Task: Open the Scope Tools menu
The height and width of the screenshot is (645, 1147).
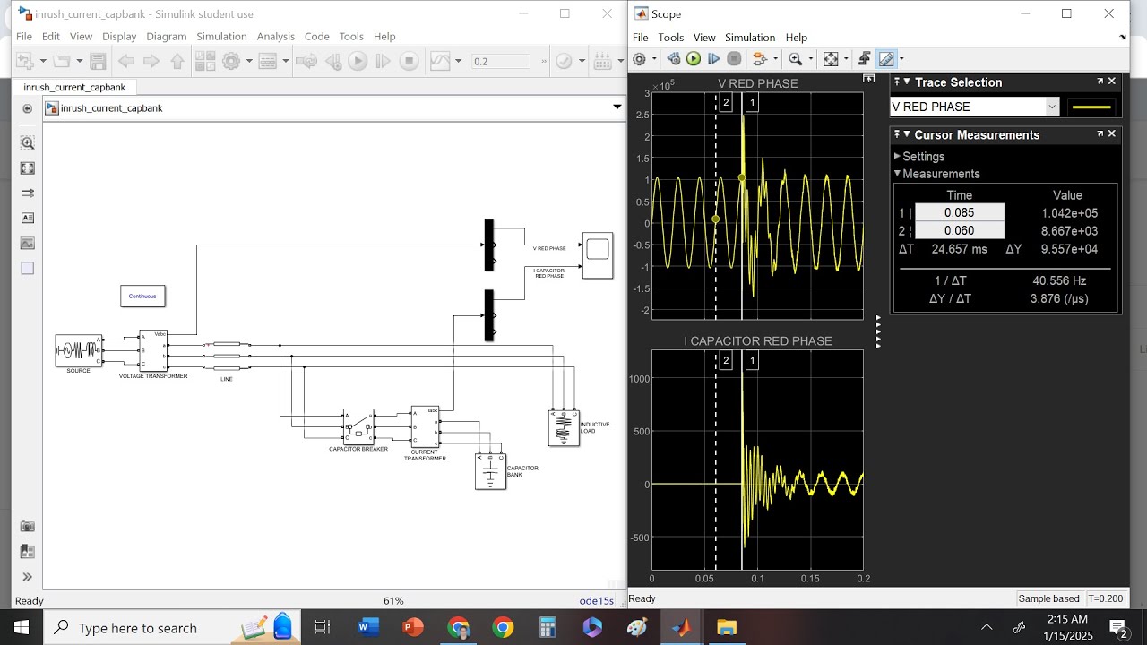Action: (671, 37)
